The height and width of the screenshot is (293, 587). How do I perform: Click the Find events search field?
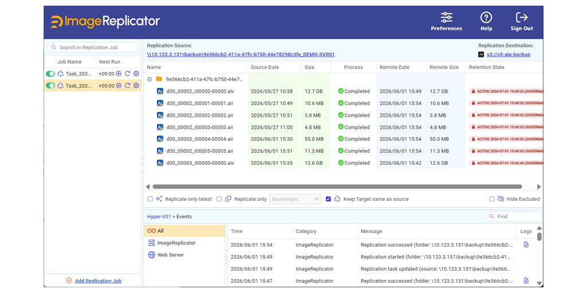click(x=513, y=216)
